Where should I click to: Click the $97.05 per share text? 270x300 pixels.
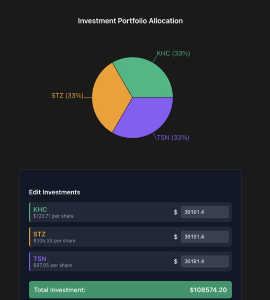point(52,265)
